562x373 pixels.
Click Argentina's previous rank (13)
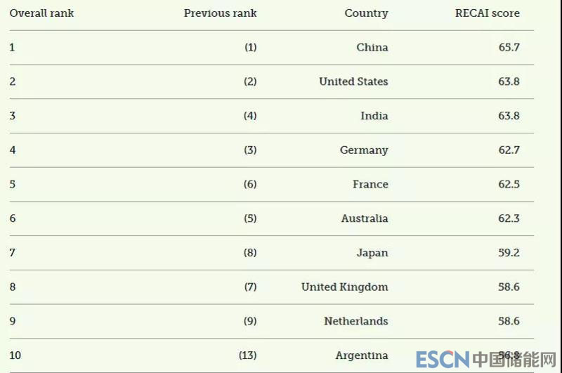tap(247, 355)
